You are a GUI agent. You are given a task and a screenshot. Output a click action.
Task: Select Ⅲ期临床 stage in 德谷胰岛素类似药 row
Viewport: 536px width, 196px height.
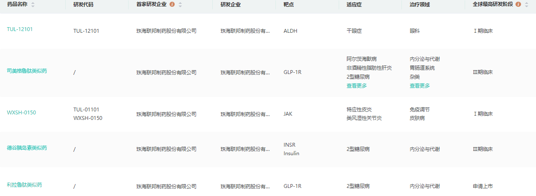pyautogui.click(x=483, y=149)
